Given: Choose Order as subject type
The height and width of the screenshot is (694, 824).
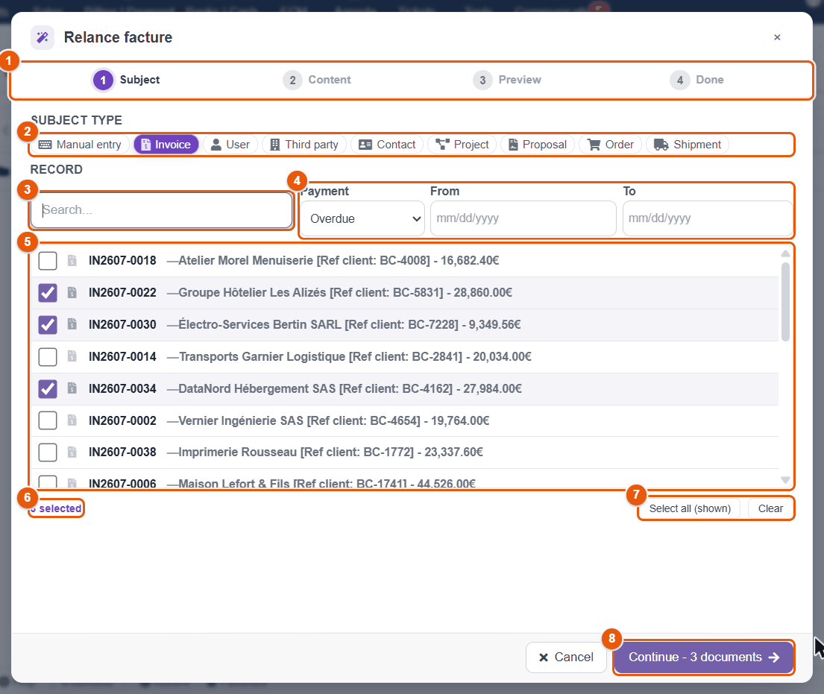Looking at the screenshot, I should (x=611, y=145).
